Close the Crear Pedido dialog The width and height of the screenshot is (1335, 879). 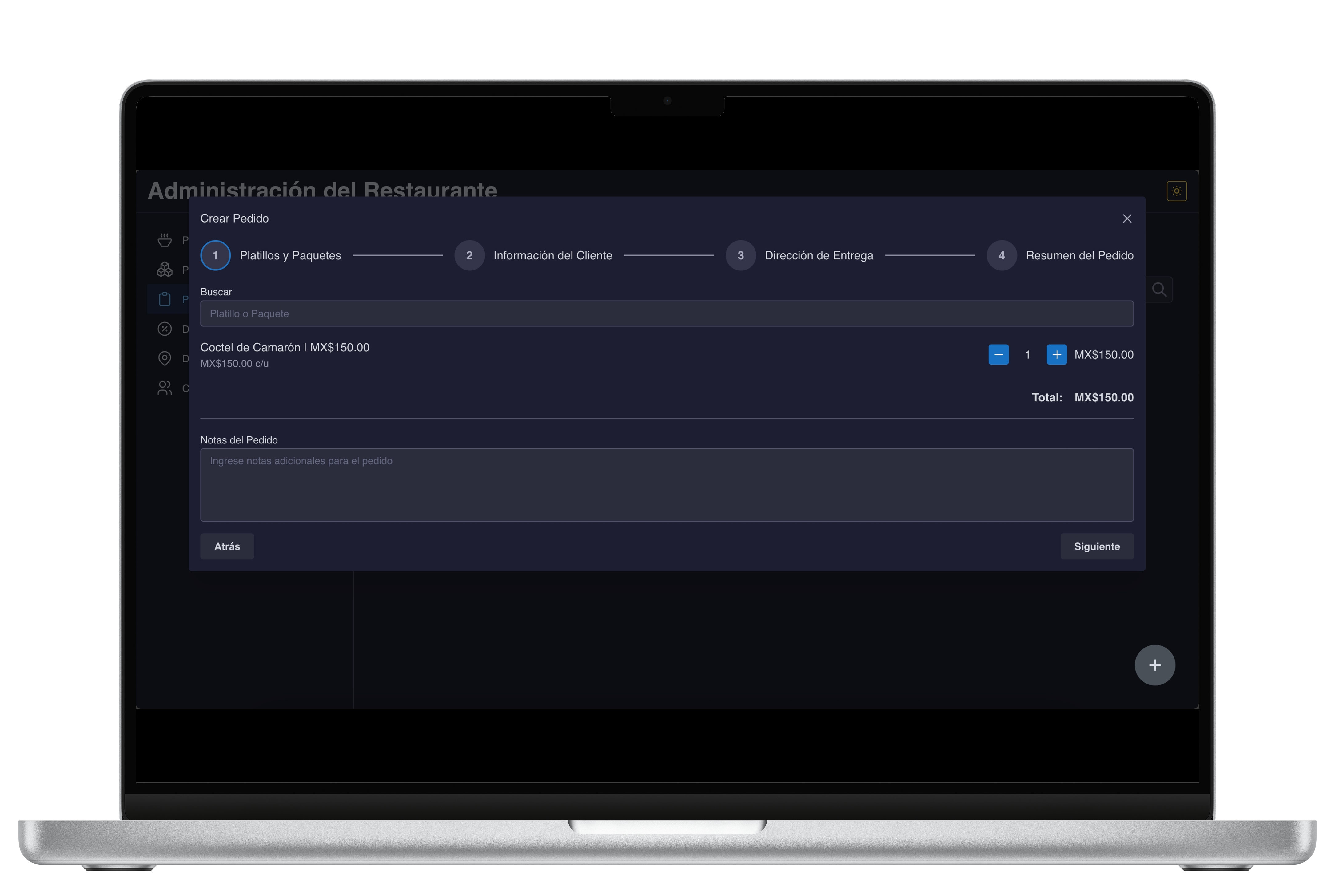click(1127, 218)
